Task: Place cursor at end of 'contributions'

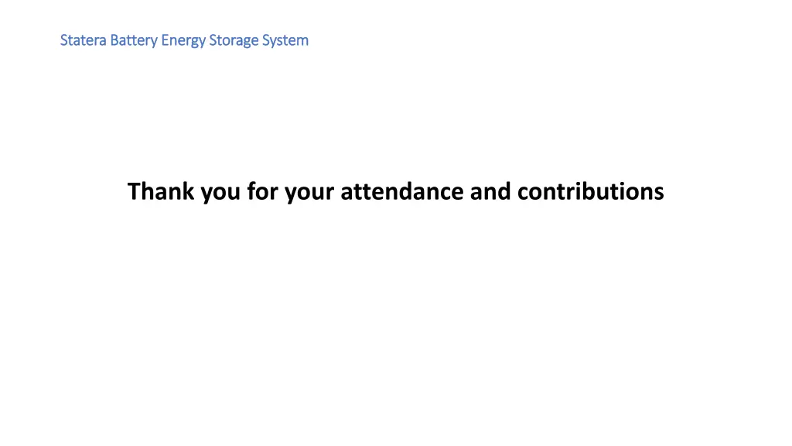Action: click(664, 192)
